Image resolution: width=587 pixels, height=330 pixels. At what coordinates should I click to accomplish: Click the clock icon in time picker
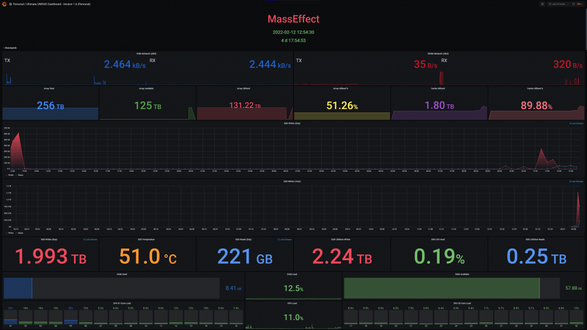click(x=550, y=4)
